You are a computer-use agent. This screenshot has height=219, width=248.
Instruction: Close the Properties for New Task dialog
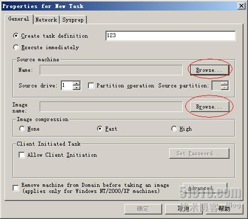coord(241,6)
